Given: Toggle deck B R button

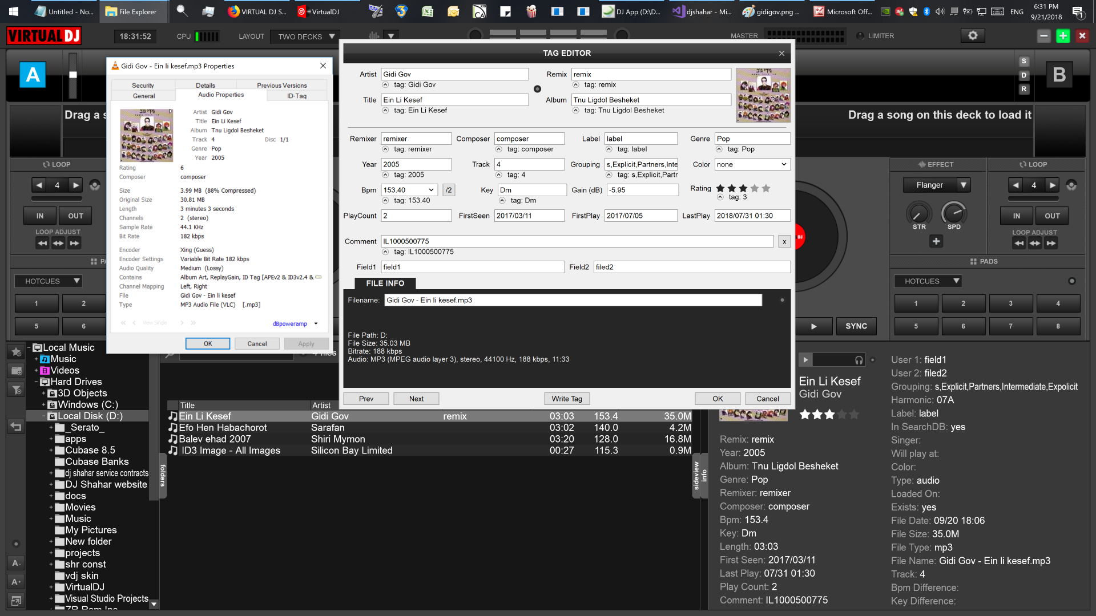Looking at the screenshot, I should 1024,89.
